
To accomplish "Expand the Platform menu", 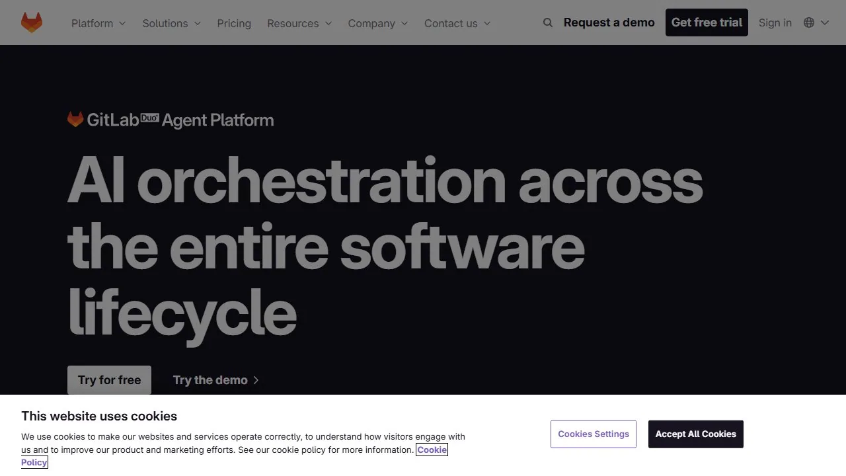I will (98, 23).
